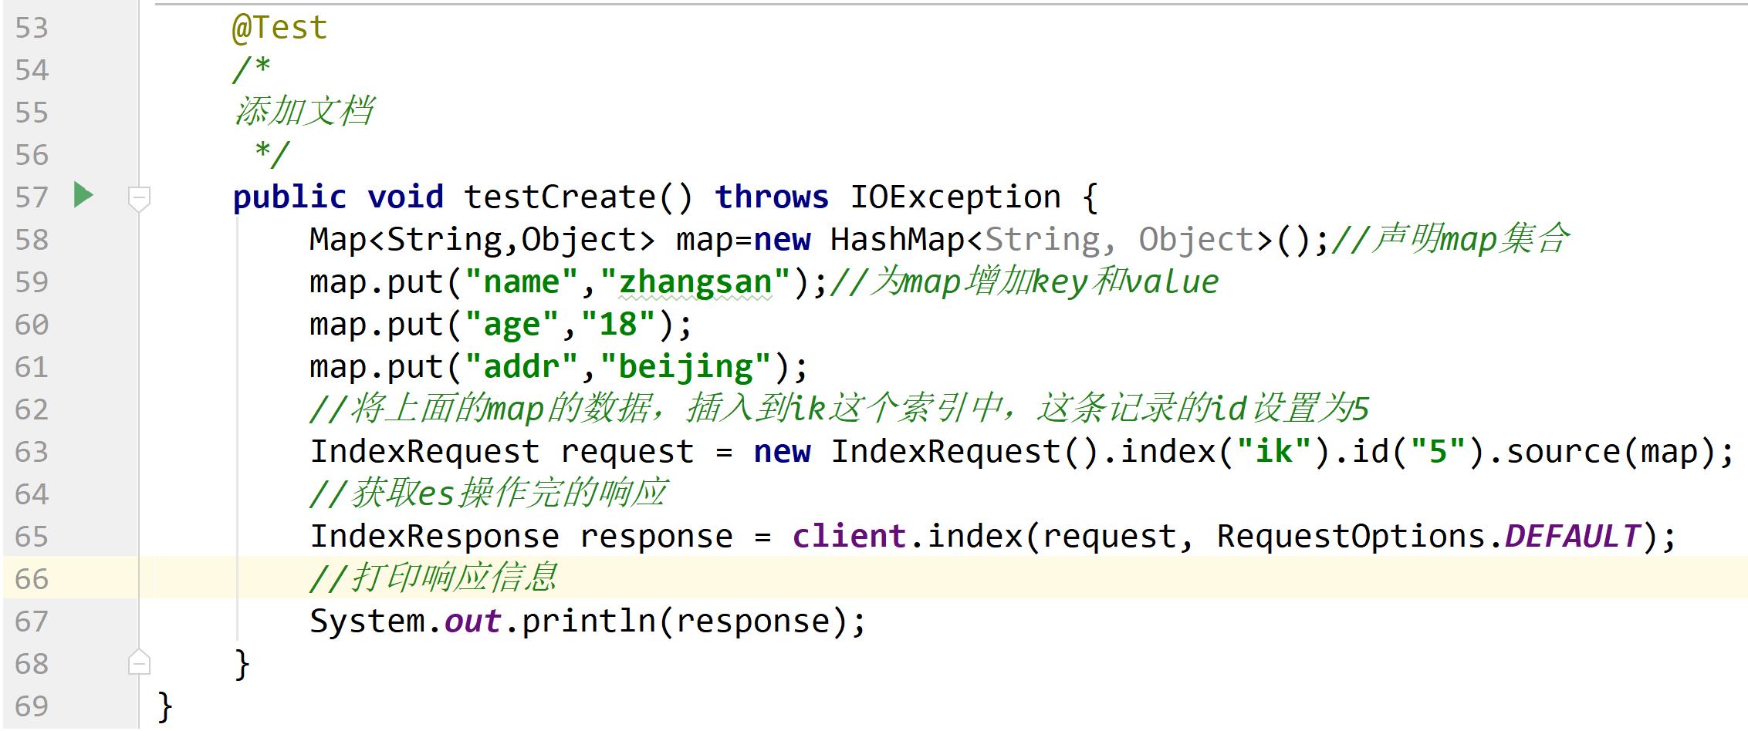Click the "18" string literal
Viewport: 1748px width, 731px height.
(x=618, y=325)
